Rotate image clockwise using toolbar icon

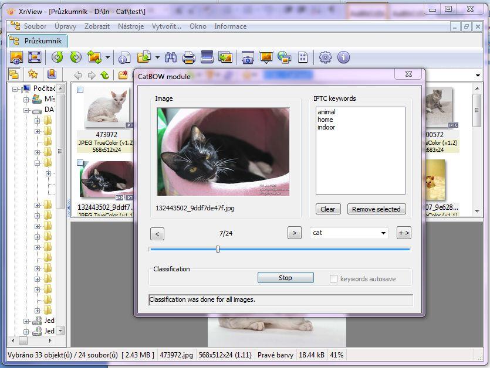[76, 57]
